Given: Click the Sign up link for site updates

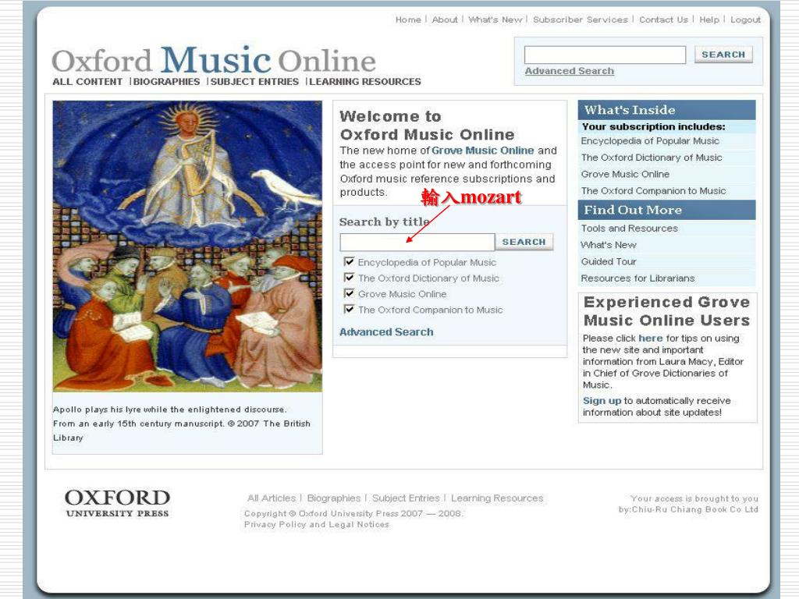Looking at the screenshot, I should (602, 401).
